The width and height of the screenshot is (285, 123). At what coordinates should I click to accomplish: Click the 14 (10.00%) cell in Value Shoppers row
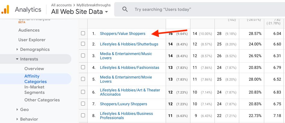pos(202,34)
